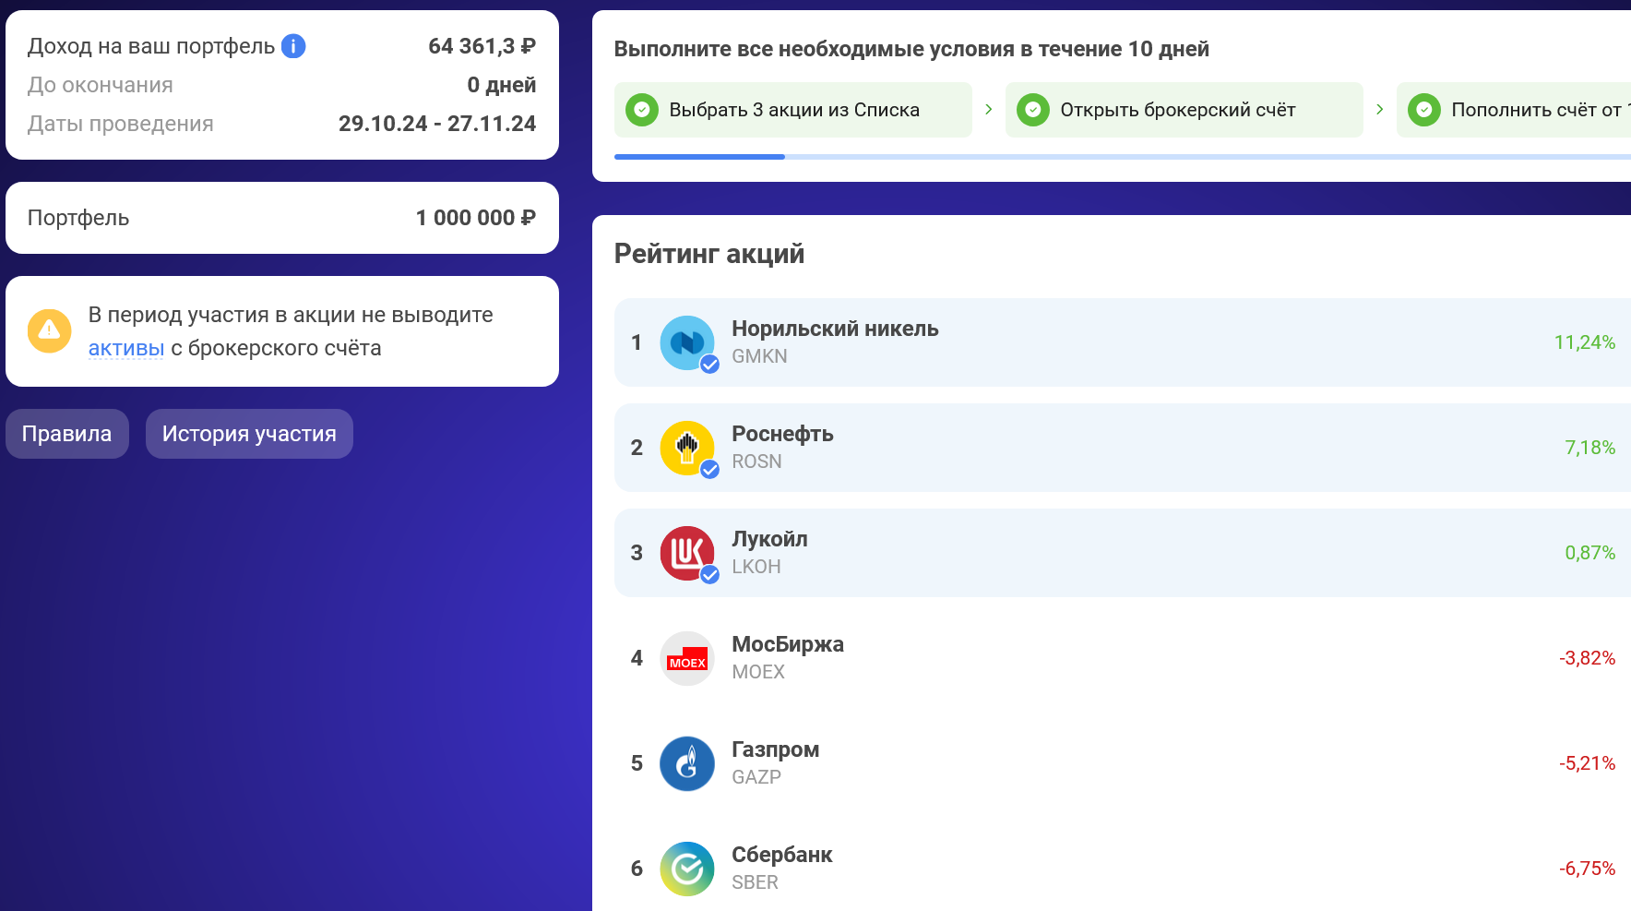Click the info icon beside portfolio income
This screenshot has height=911, width=1631.
click(293, 46)
